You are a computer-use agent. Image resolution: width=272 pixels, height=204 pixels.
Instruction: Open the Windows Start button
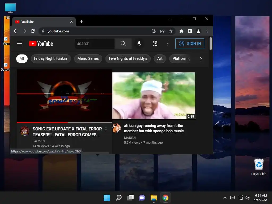click(x=107, y=198)
